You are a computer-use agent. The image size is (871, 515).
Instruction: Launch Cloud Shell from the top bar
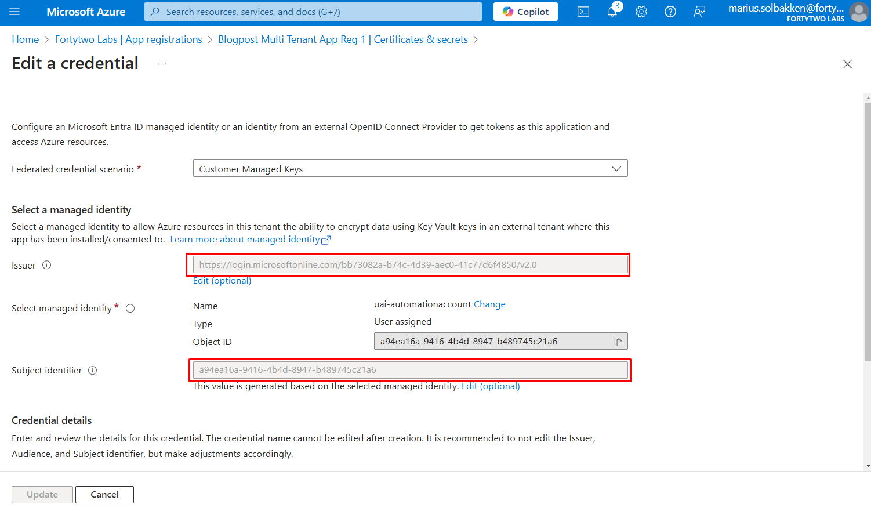(583, 12)
